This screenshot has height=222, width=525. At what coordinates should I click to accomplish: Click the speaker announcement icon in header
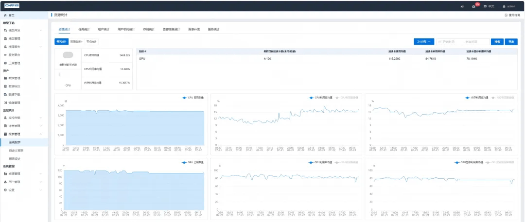pos(462,6)
